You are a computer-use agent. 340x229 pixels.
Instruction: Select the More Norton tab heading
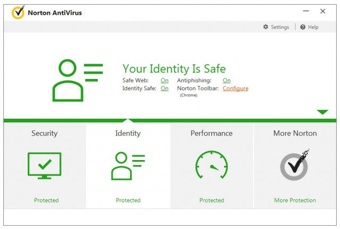pyautogui.click(x=295, y=133)
